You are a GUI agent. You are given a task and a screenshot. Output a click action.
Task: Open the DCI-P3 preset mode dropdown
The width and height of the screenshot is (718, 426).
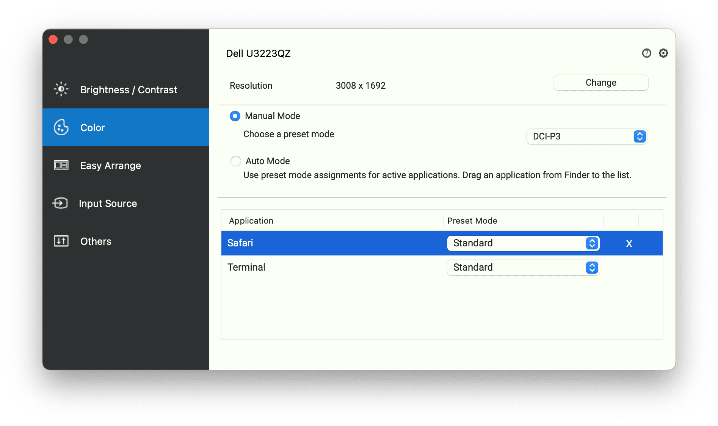tap(586, 136)
